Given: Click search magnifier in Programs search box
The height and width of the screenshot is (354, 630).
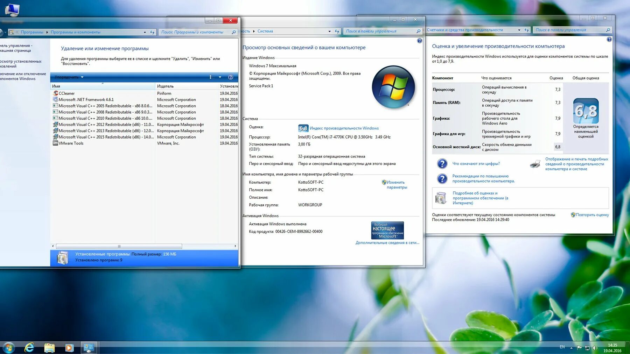Looking at the screenshot, I should [x=234, y=32].
